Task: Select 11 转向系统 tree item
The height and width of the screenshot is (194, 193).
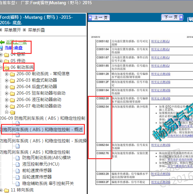Action: coord(22,190)
